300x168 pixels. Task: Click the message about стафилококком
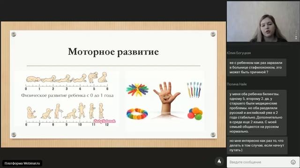pos(256,67)
